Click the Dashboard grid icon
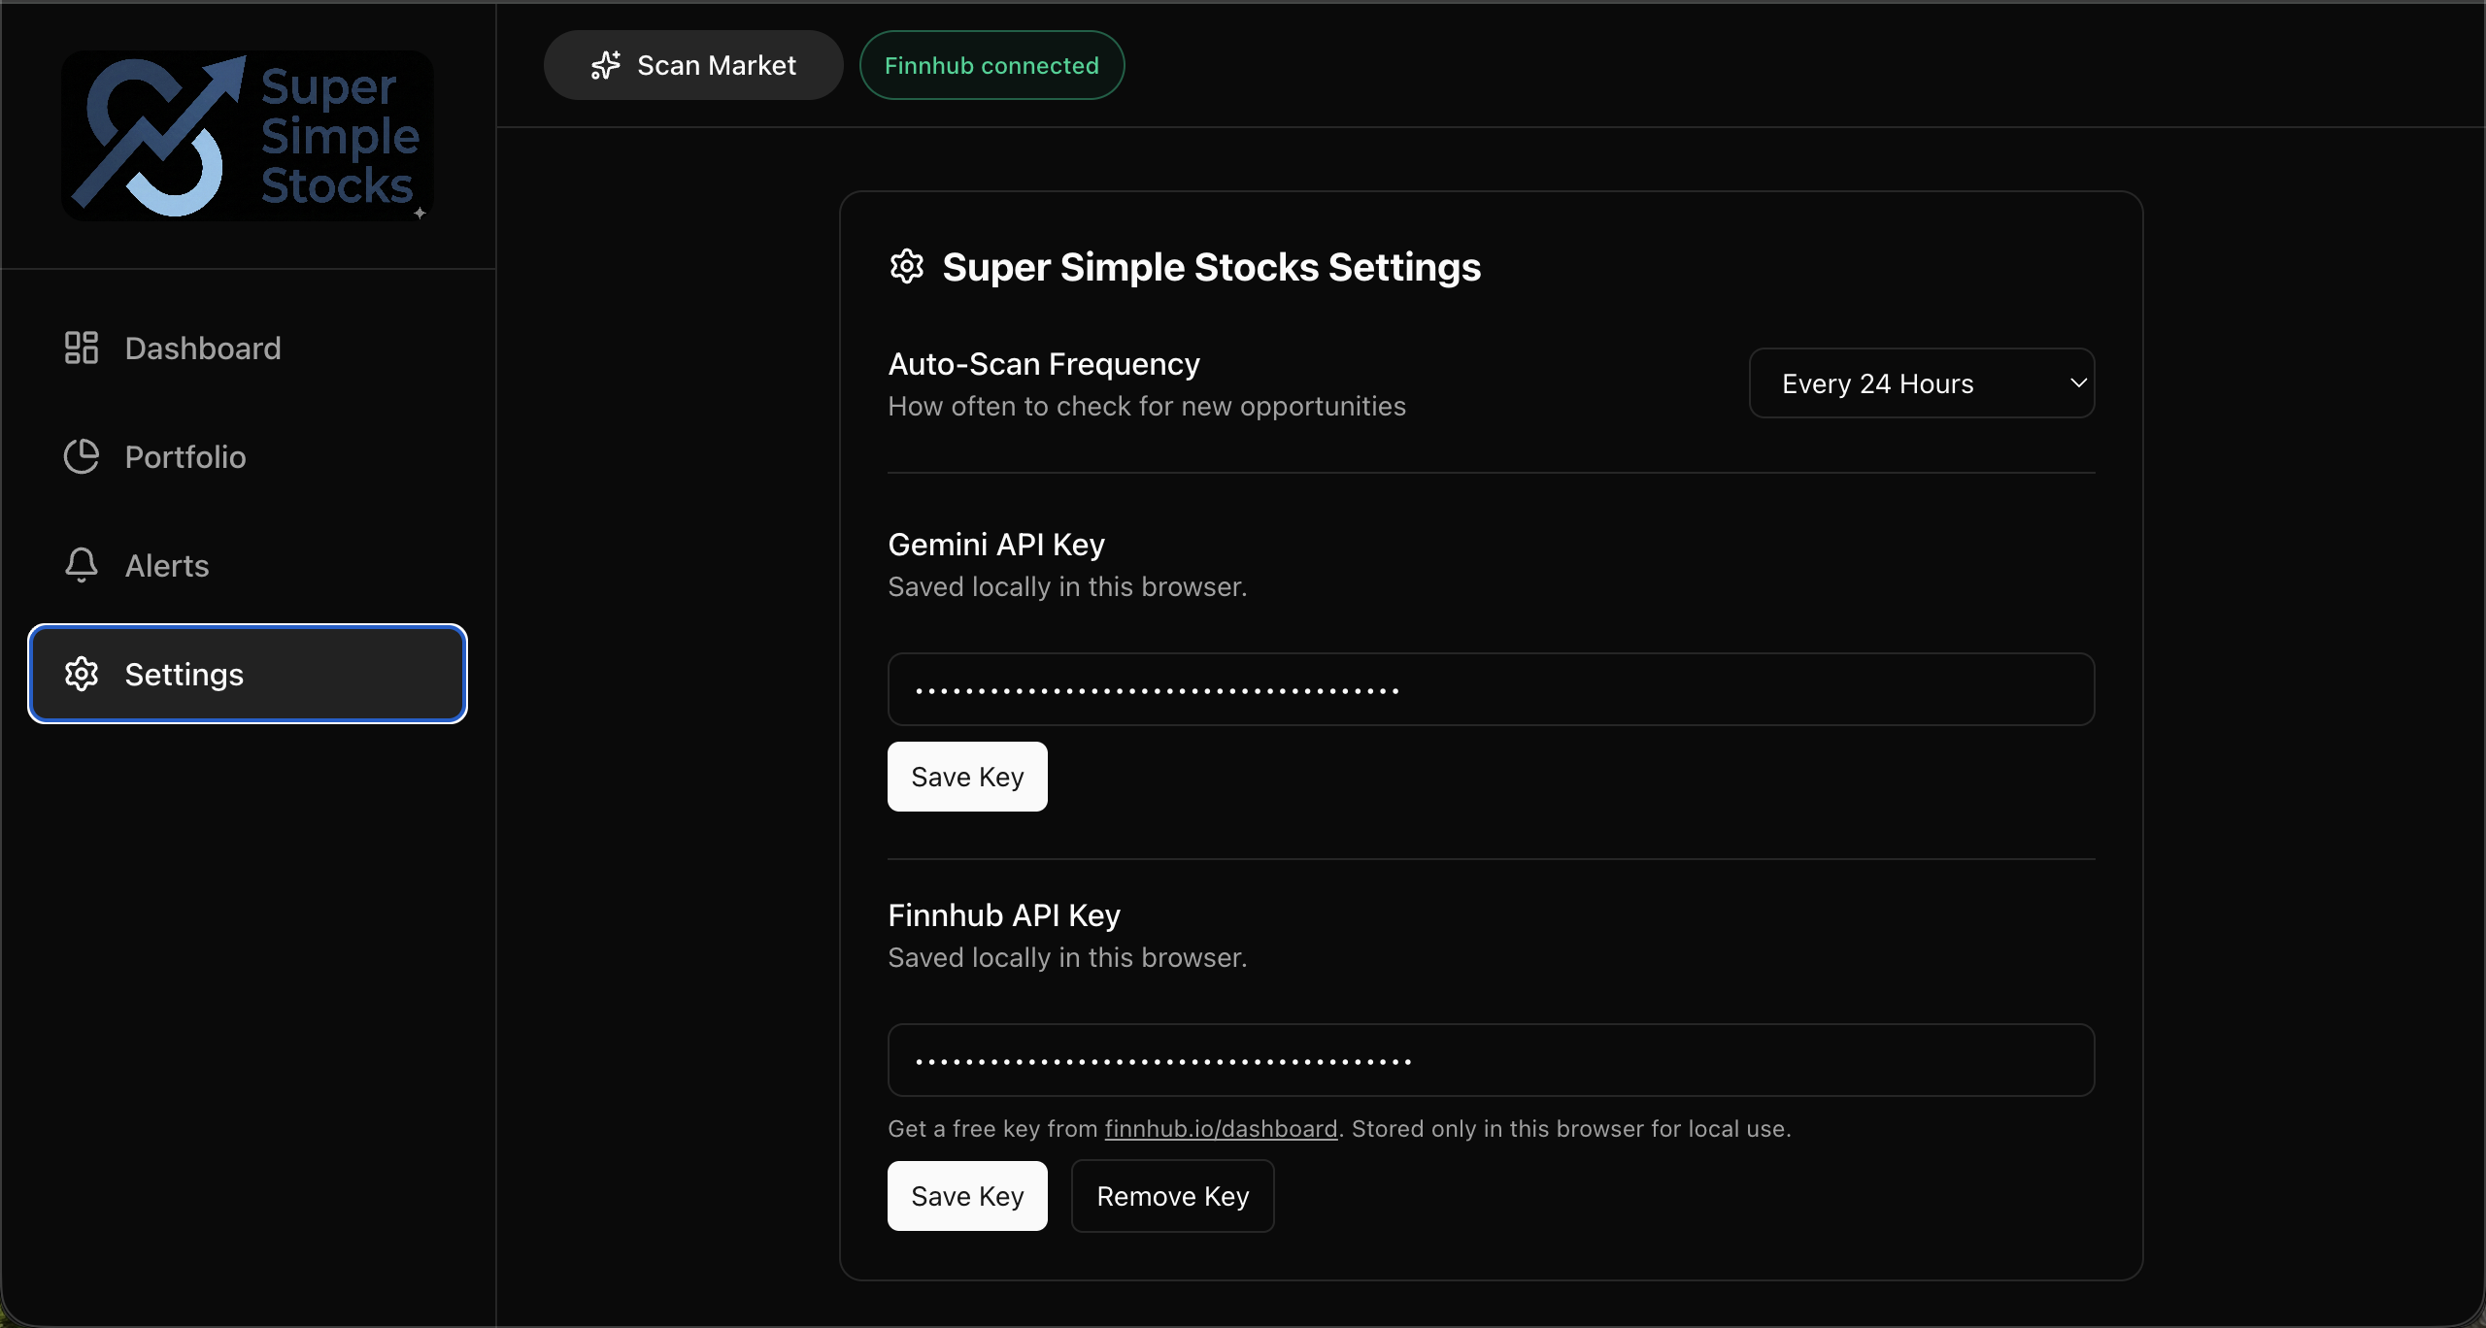Image resolution: width=2486 pixels, height=1328 pixels. click(82, 348)
